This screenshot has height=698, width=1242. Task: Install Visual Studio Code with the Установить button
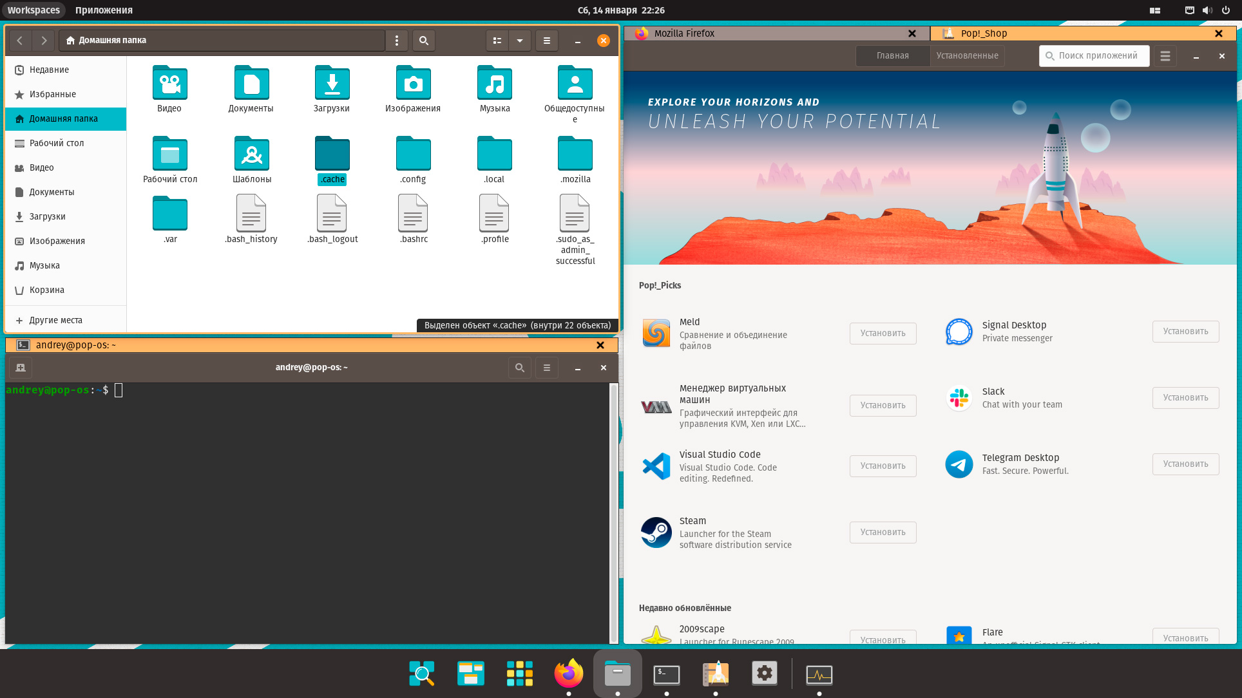tap(883, 466)
